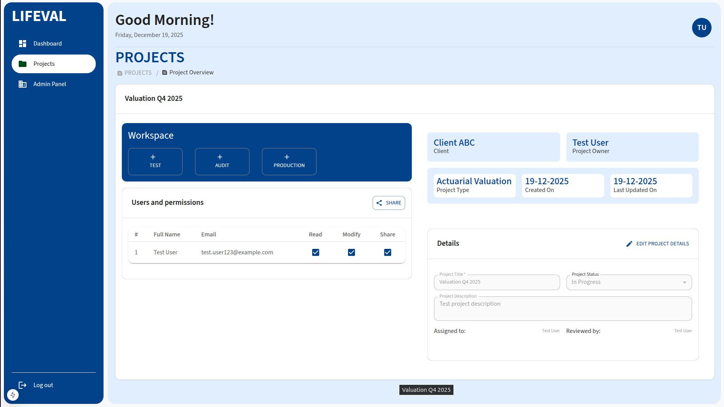Go to Admin Panel in the sidebar
The image size is (724, 407).
[49, 84]
